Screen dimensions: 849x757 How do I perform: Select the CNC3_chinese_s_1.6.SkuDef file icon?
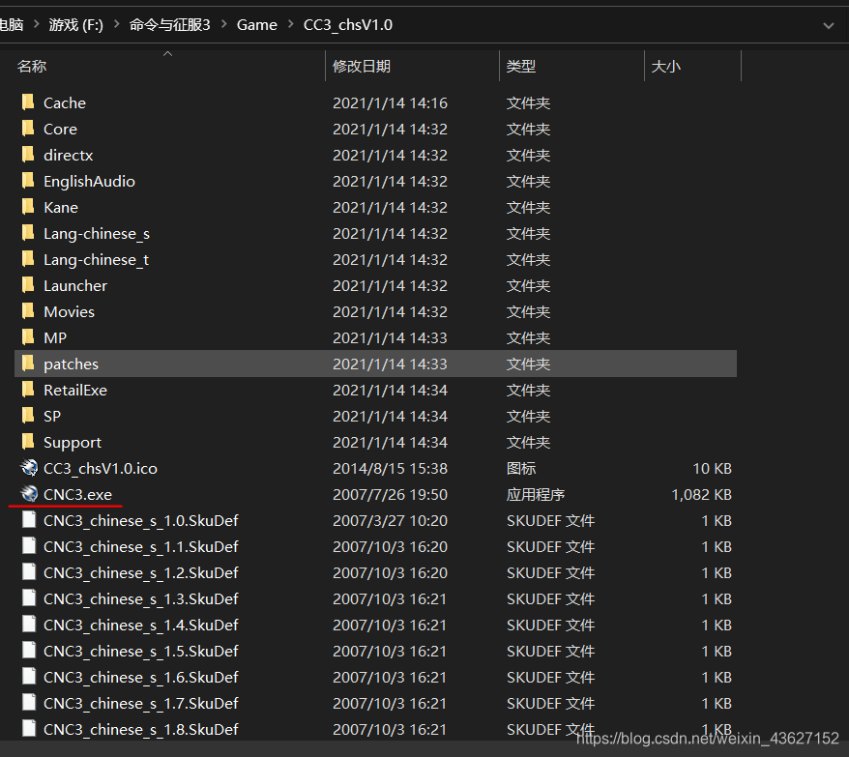(x=29, y=677)
